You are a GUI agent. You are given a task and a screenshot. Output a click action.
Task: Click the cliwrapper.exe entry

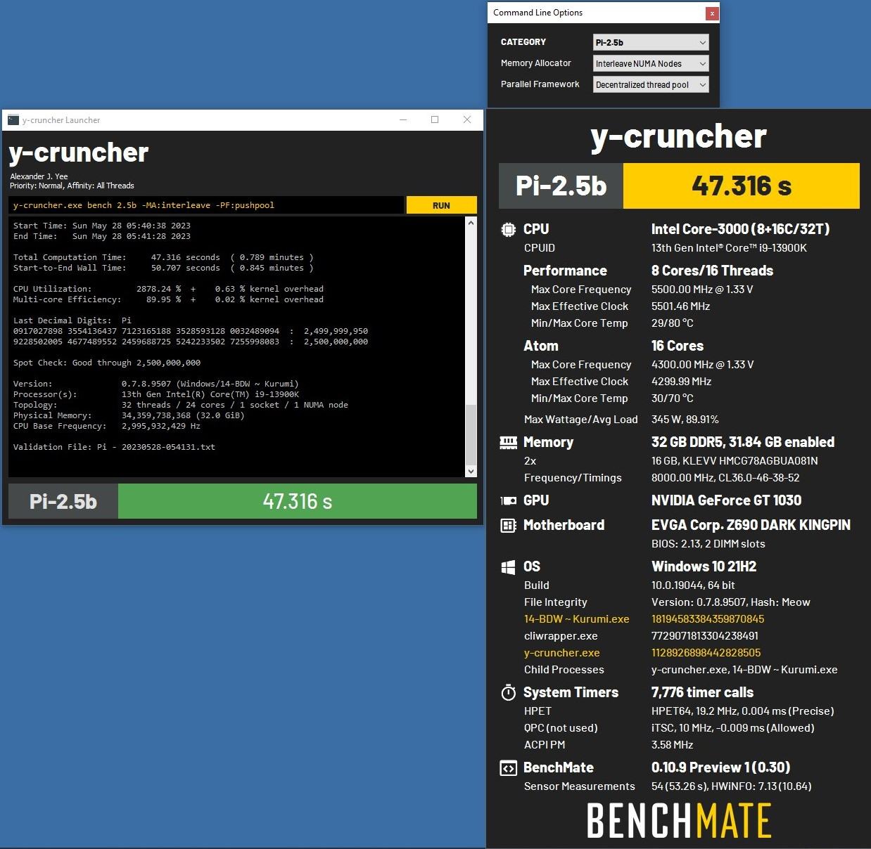coord(561,636)
